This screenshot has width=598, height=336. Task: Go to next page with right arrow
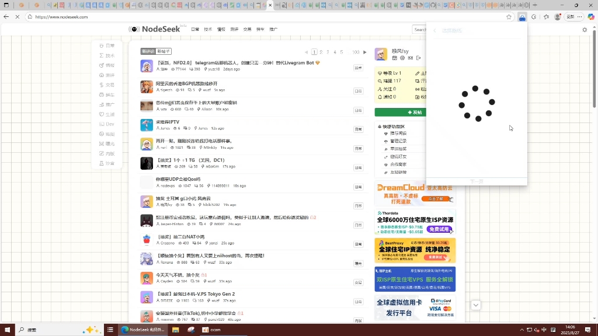pos(365,52)
